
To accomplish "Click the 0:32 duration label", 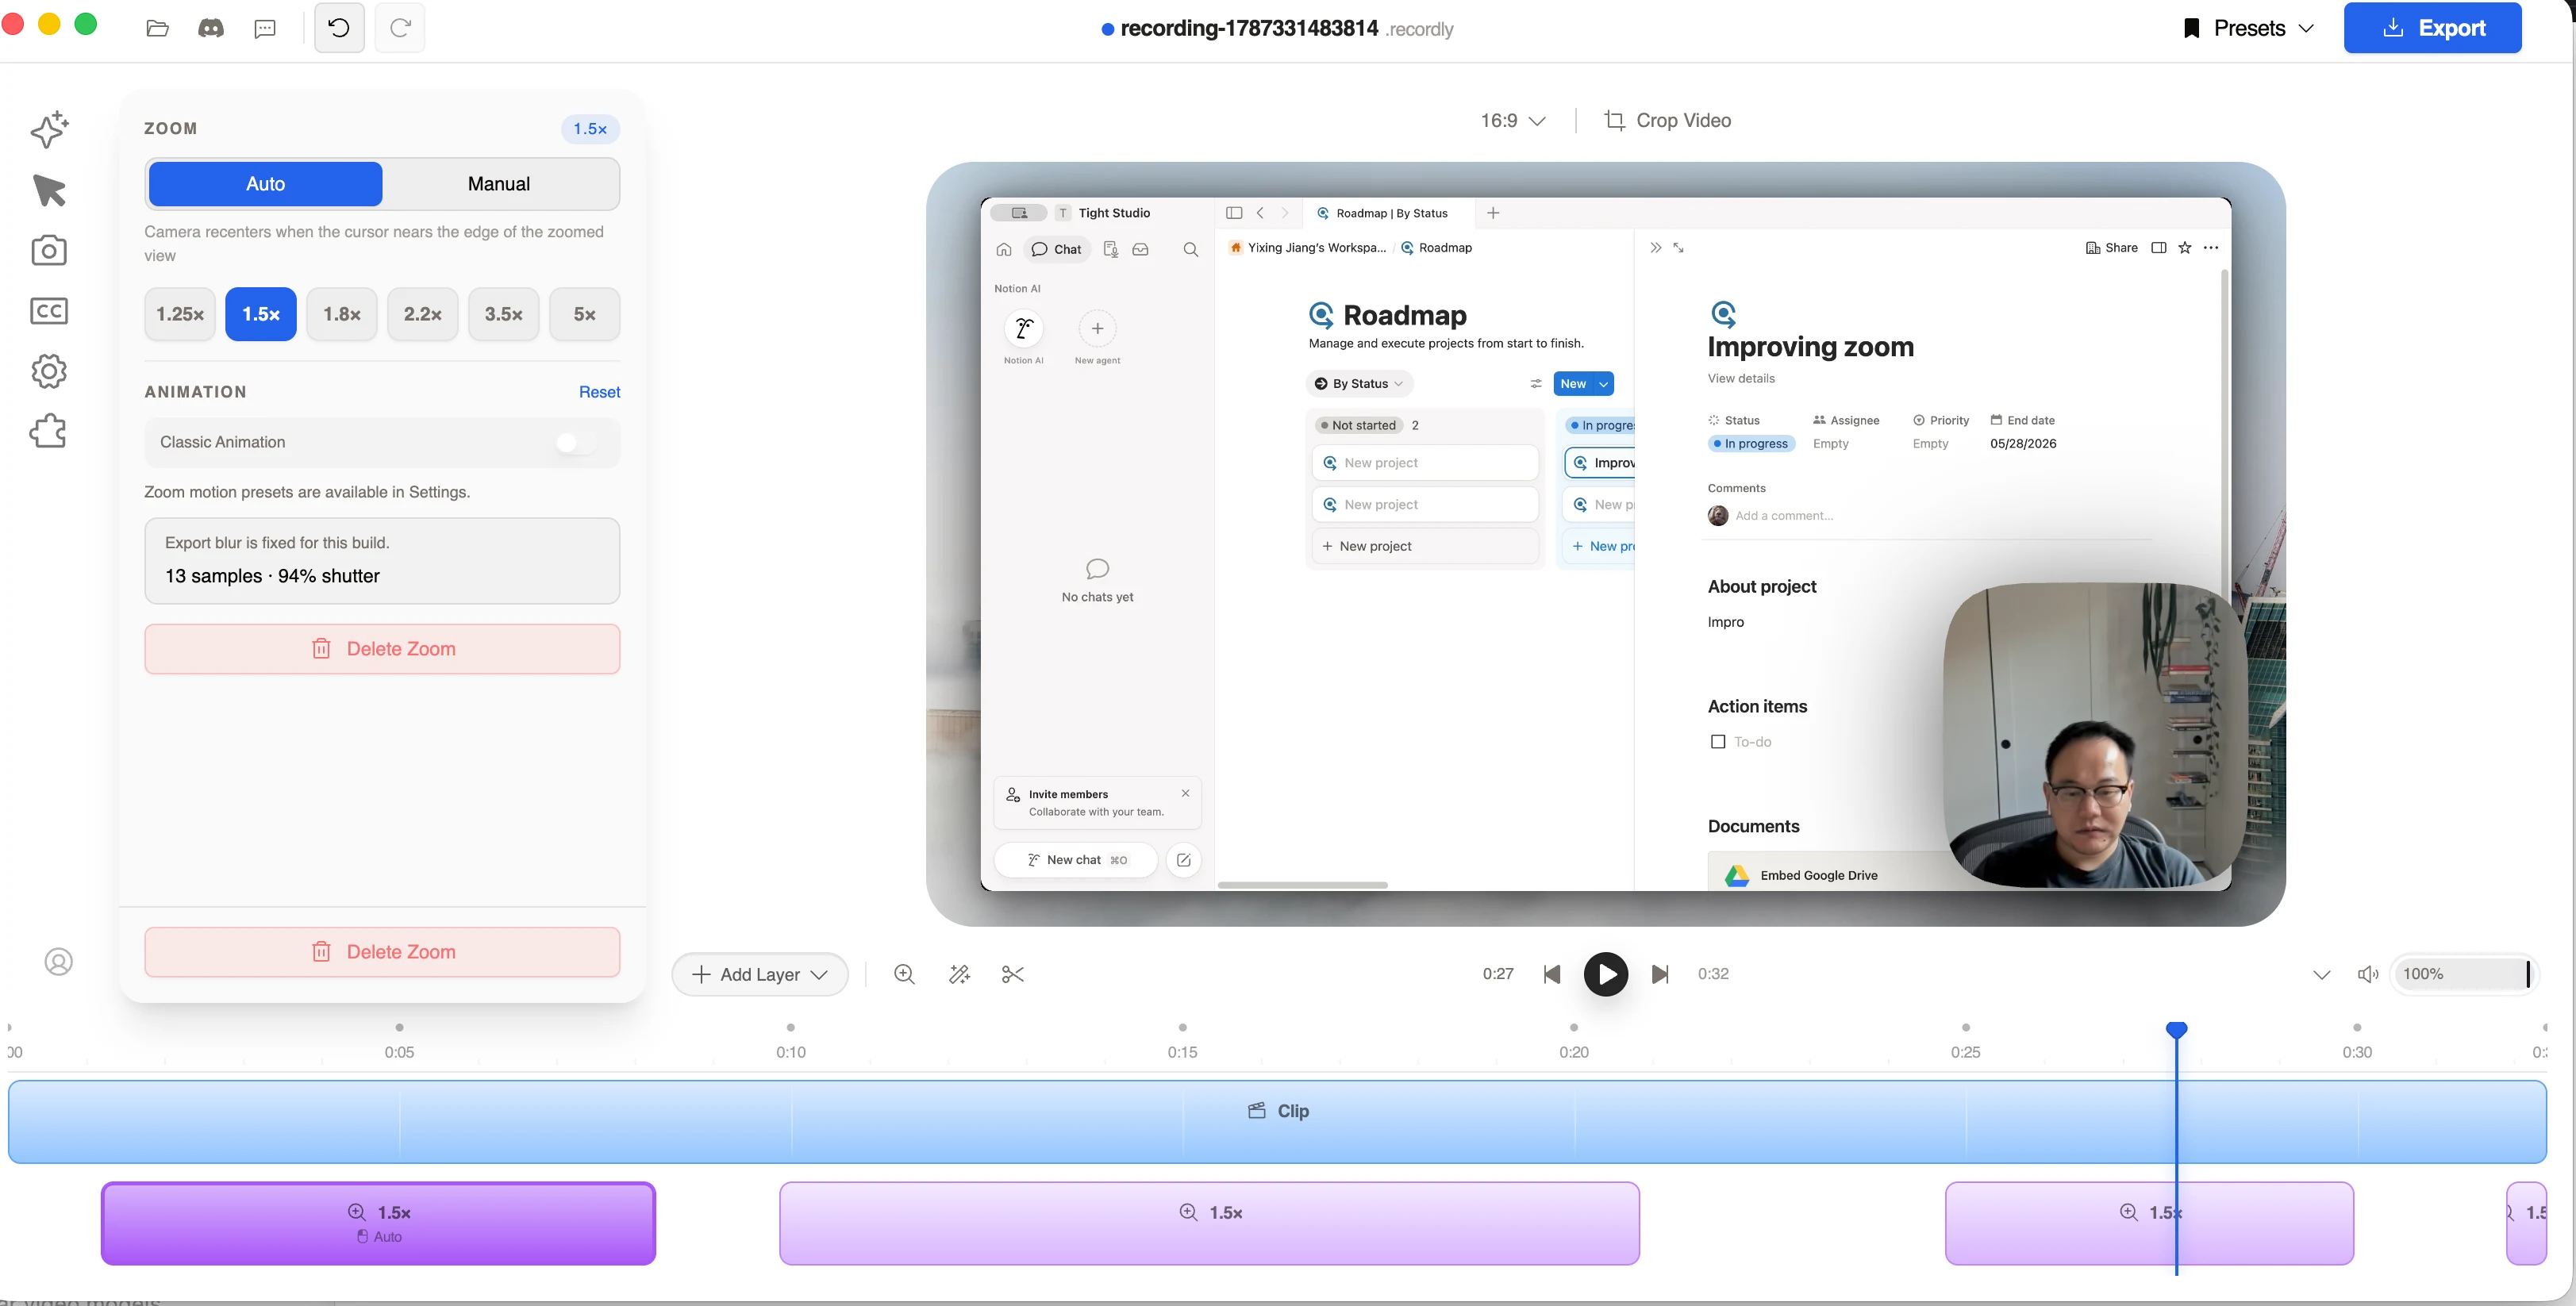I will [1713, 974].
